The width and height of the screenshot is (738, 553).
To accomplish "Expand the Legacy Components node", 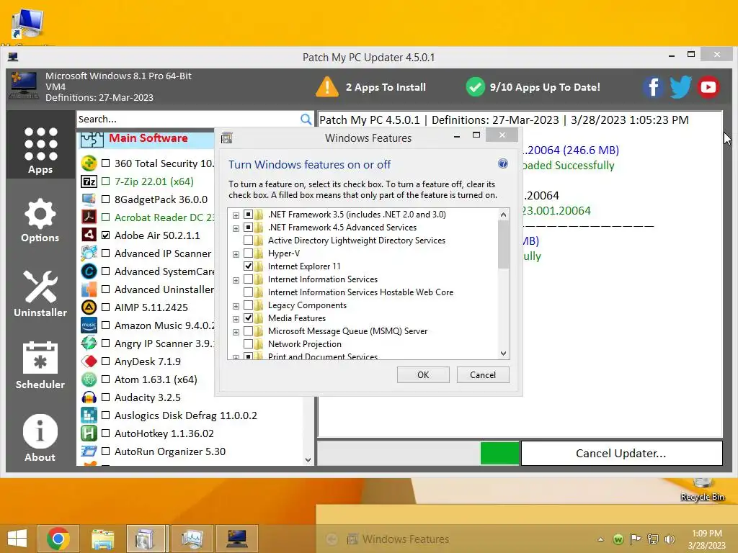I will coord(236,306).
